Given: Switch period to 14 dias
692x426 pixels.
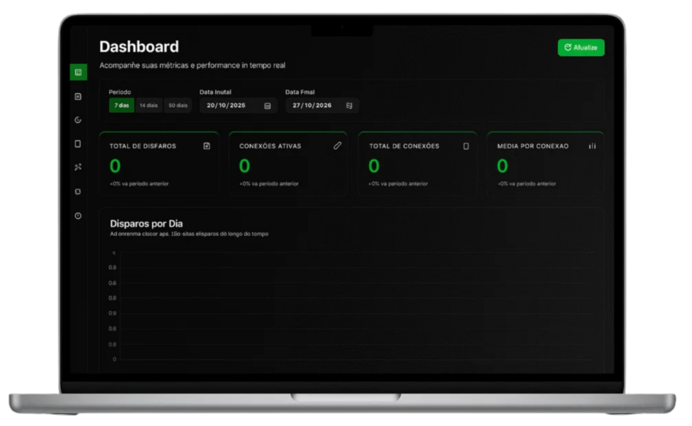Looking at the screenshot, I should [149, 105].
